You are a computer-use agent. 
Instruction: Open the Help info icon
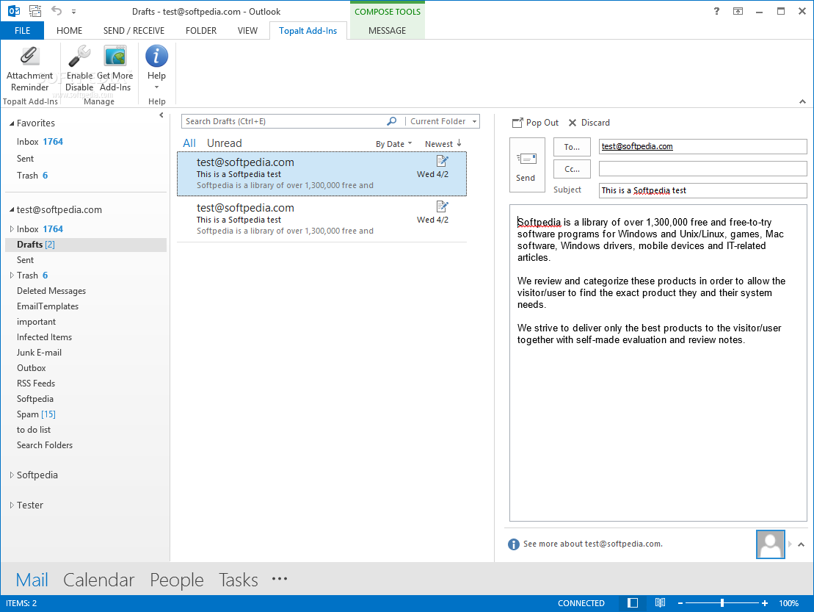pos(157,56)
